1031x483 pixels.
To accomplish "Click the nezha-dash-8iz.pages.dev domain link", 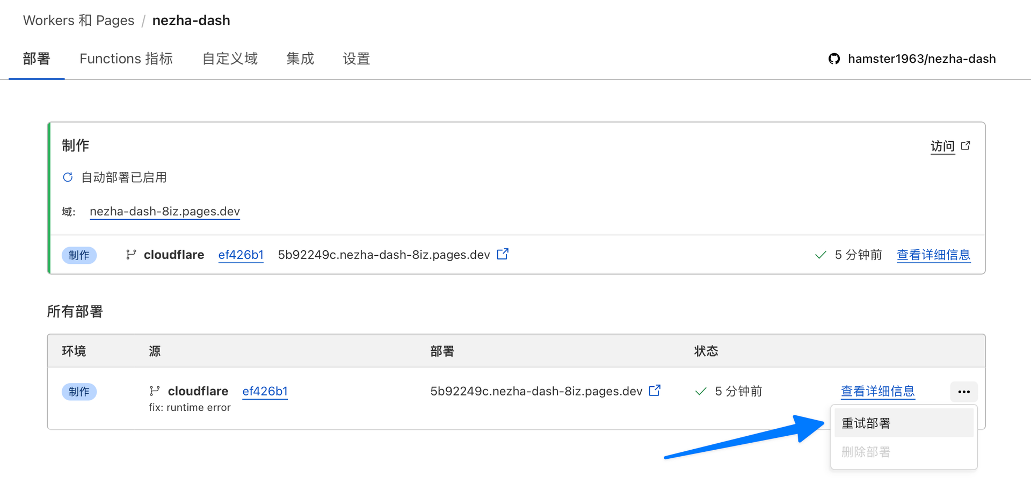I will (164, 211).
